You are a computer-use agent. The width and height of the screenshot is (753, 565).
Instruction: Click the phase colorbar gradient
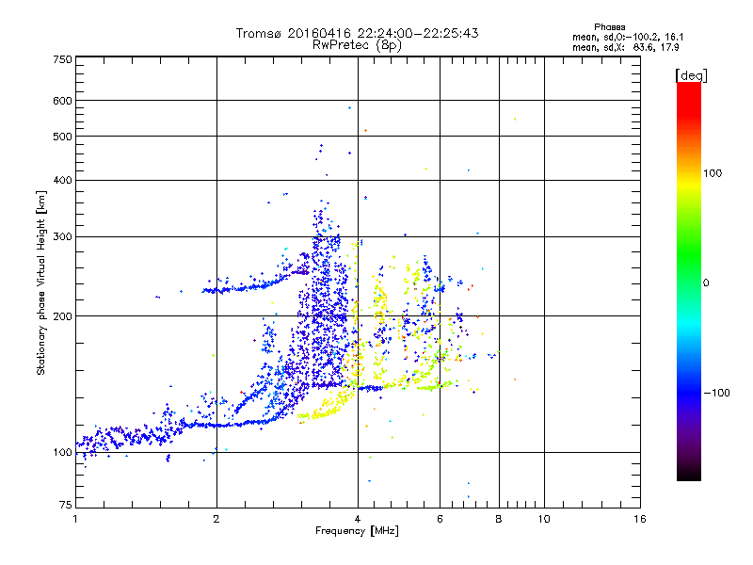[x=689, y=281]
